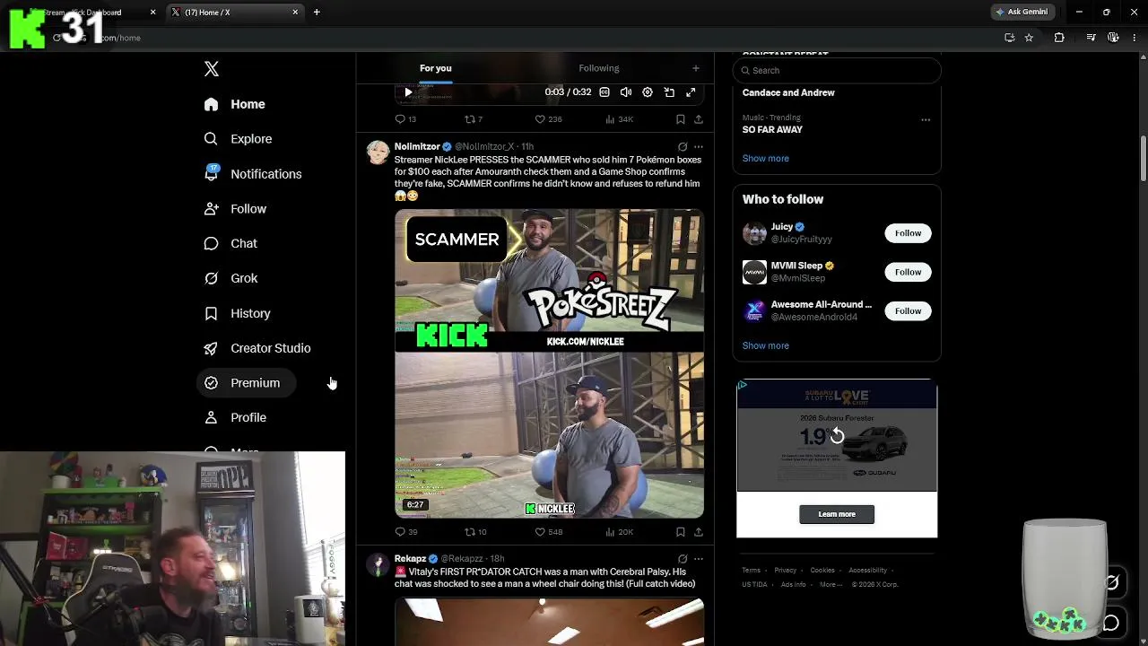Bookmark the post with 34K views
The image size is (1148, 646).
click(681, 119)
